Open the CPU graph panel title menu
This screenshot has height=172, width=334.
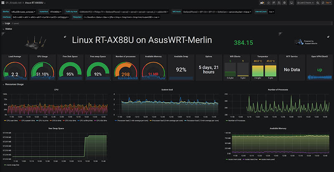pyautogui.click(x=56, y=90)
